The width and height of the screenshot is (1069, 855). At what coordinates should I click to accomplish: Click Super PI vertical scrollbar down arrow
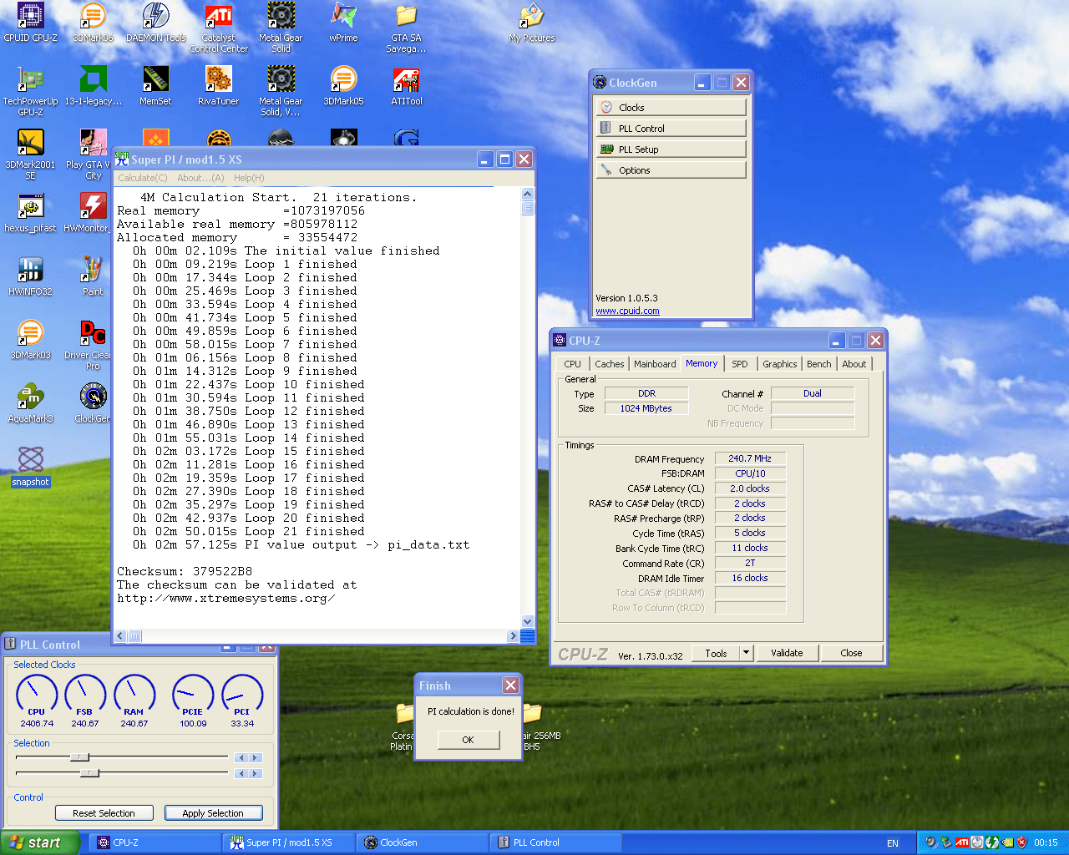(x=528, y=621)
